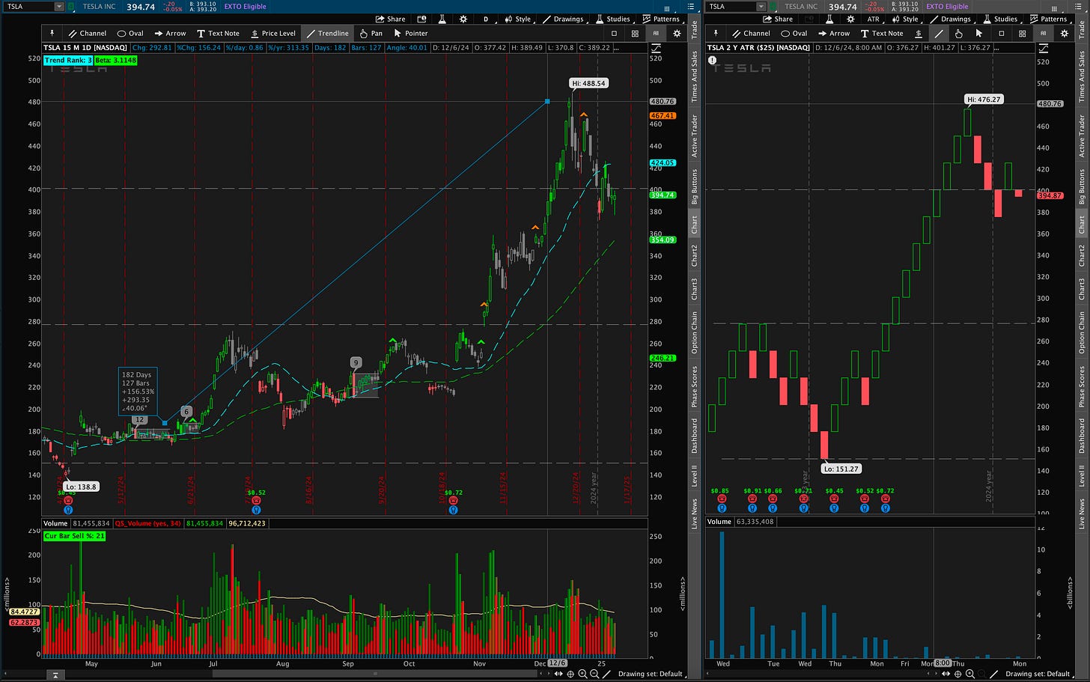Select the Oval drawing tool in left chart
Screen dimensions: 1090x682
click(130, 33)
